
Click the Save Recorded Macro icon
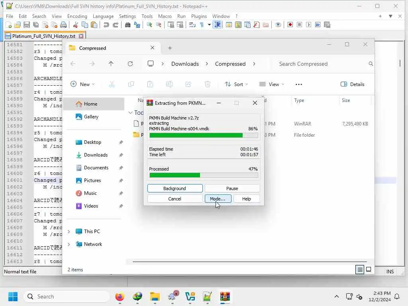point(327,25)
